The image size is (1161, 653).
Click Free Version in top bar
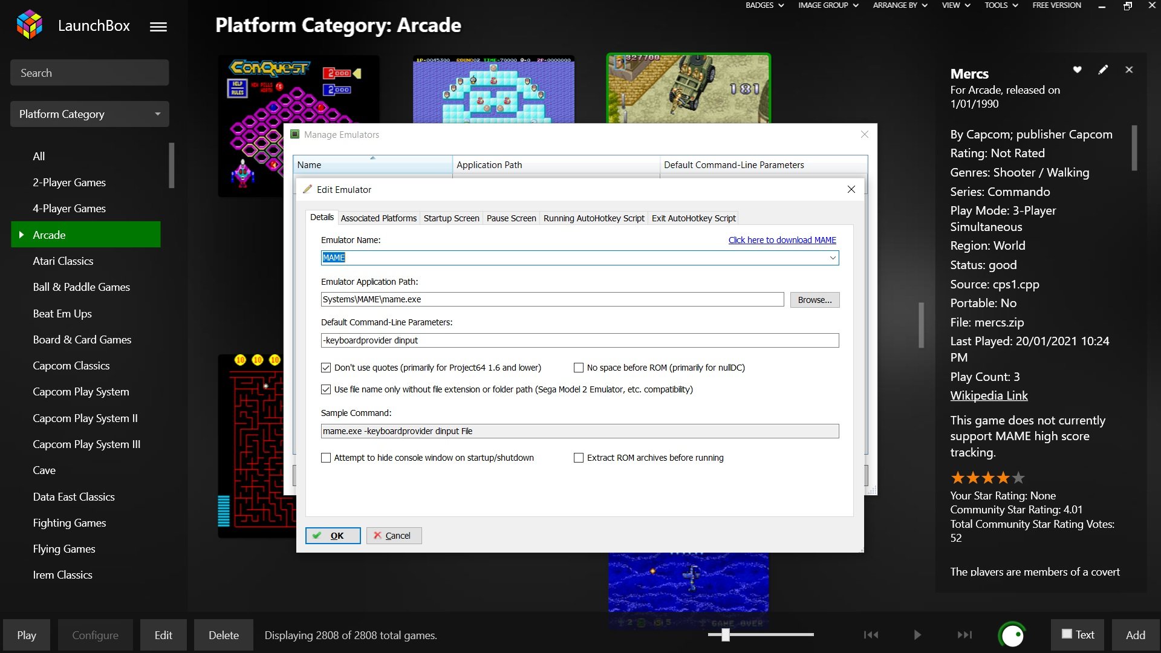coord(1056,5)
